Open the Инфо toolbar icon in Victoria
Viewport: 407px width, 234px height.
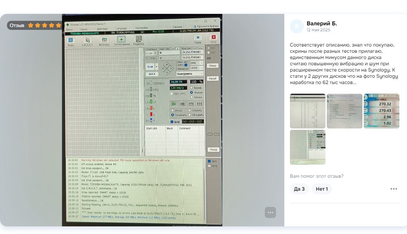click(x=71, y=40)
